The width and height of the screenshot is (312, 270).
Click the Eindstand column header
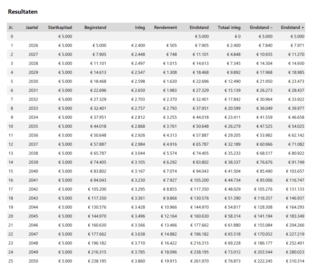click(199, 27)
